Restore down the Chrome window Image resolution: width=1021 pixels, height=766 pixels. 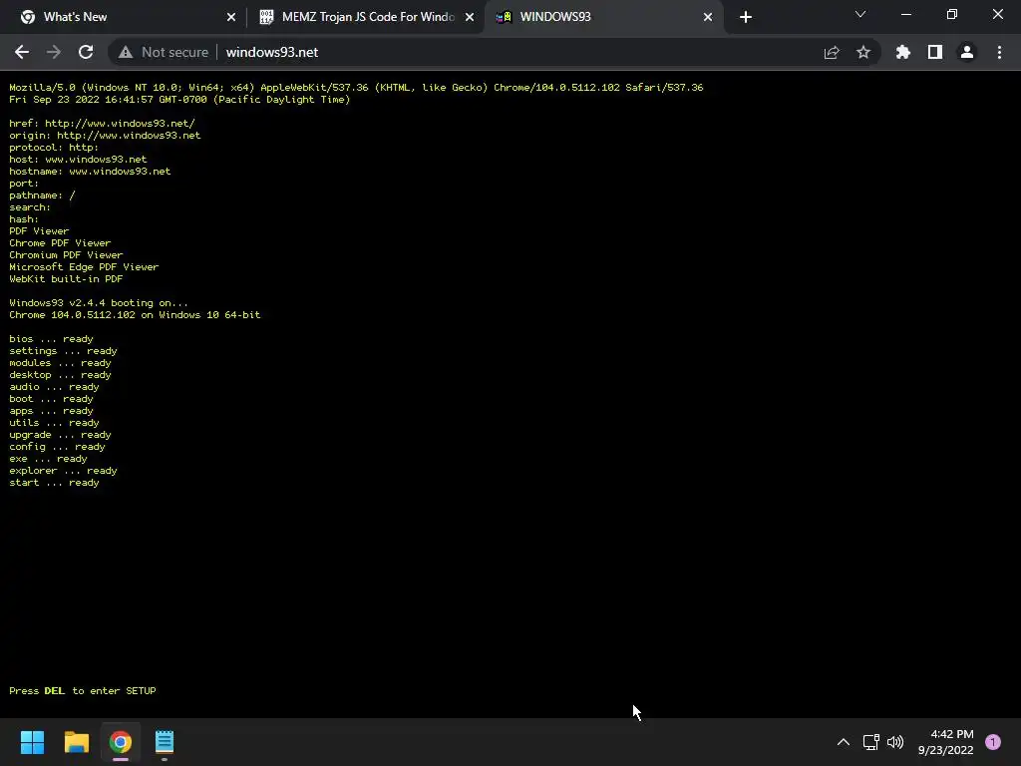click(x=952, y=14)
